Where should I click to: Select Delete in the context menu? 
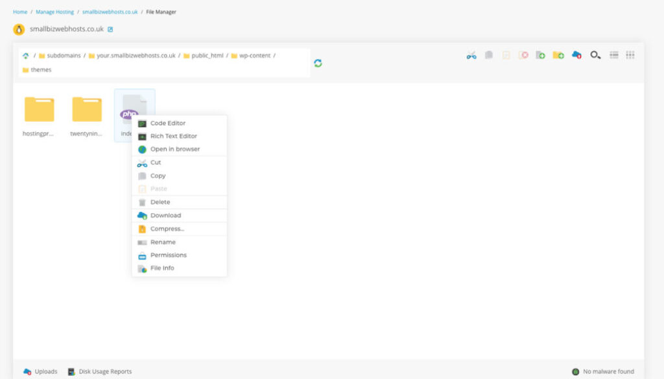click(179, 202)
